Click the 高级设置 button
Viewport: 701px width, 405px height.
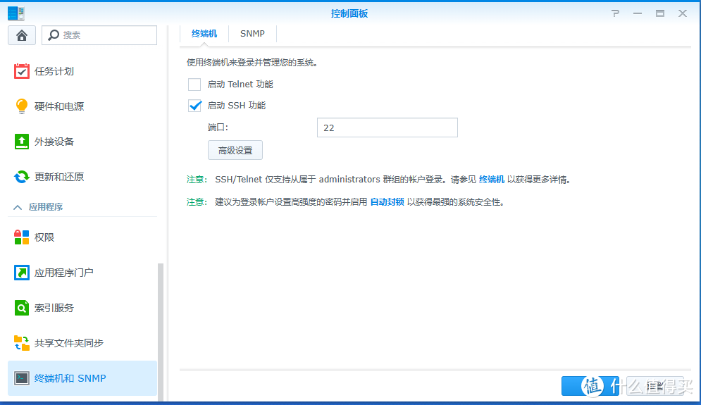pyautogui.click(x=235, y=150)
